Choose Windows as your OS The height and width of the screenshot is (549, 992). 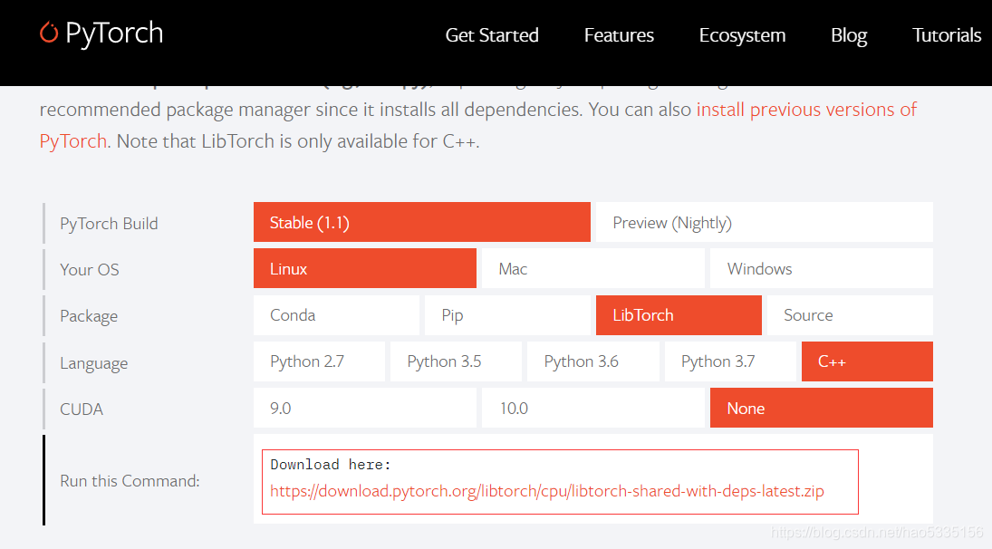tap(821, 268)
